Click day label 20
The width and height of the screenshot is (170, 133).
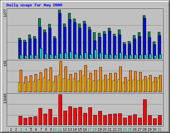point(105,129)
